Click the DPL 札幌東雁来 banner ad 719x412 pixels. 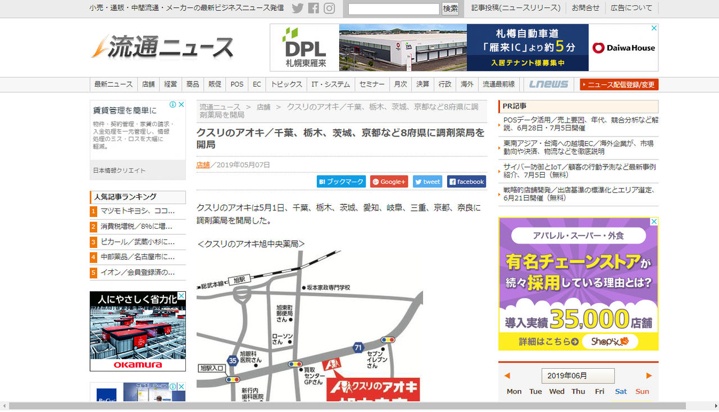[464, 47]
